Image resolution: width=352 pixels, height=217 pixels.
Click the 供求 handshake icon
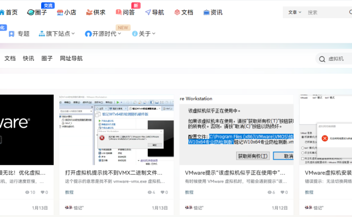point(89,12)
